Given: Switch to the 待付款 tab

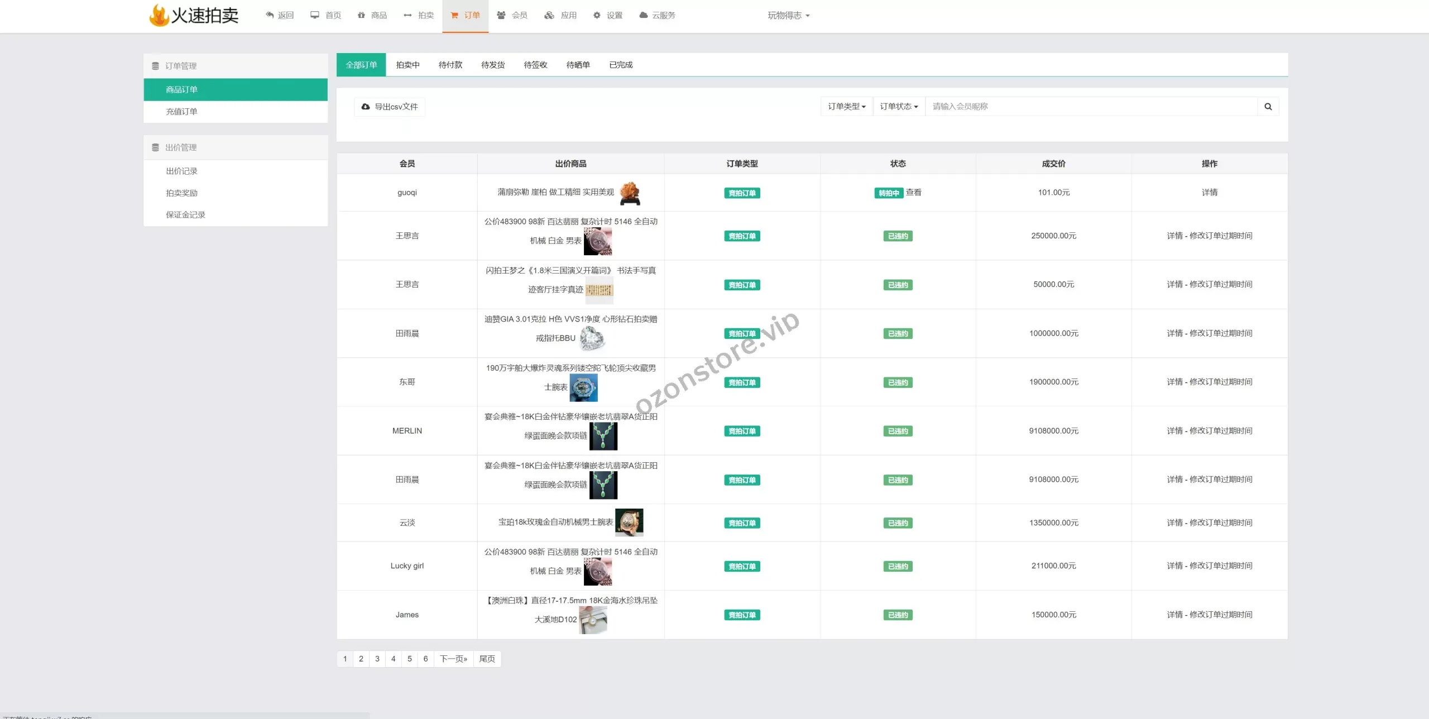Looking at the screenshot, I should [x=450, y=65].
